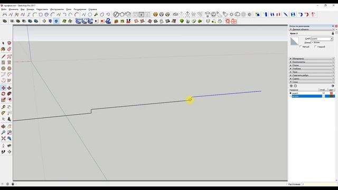Open the Камера menu
The height and width of the screenshot is (190, 338).
pos(30,9)
